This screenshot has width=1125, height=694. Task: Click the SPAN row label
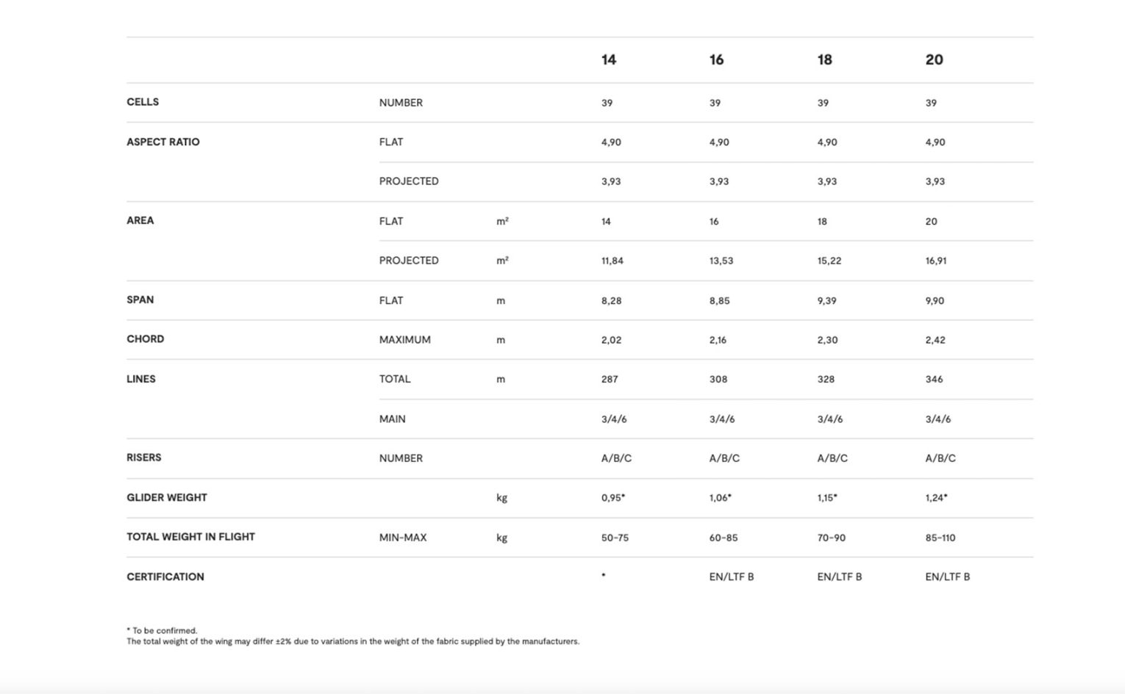[x=140, y=300]
